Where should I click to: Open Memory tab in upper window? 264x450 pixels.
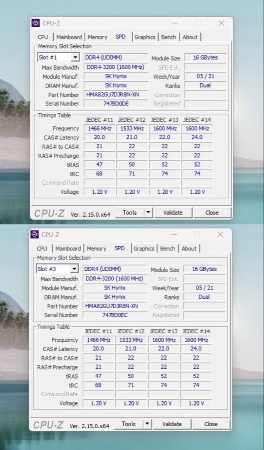point(97,37)
